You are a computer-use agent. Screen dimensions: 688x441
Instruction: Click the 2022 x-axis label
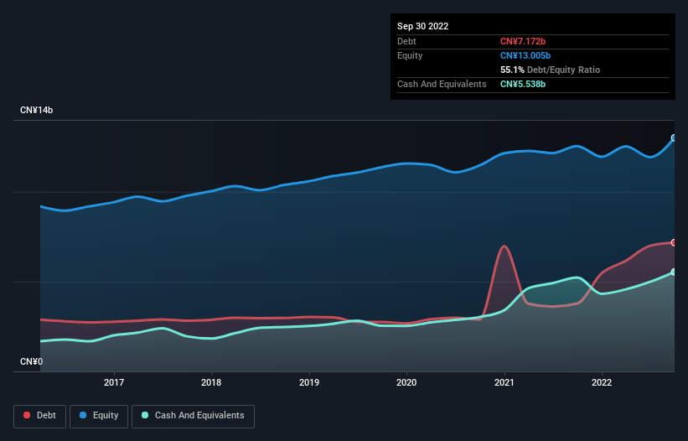click(602, 382)
